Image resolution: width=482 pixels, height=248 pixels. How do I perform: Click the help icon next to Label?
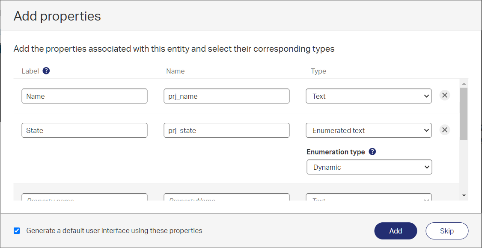(x=46, y=71)
